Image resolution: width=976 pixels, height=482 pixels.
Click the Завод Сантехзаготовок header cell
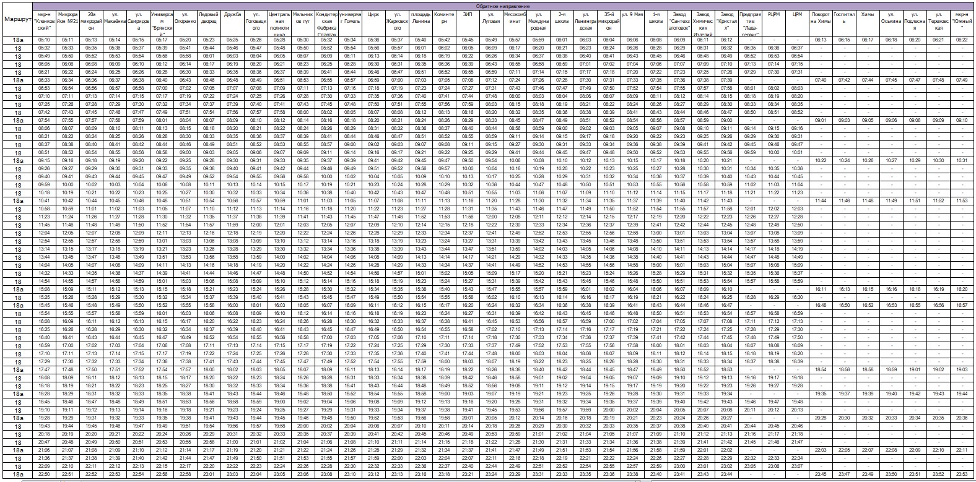pyautogui.click(x=679, y=23)
